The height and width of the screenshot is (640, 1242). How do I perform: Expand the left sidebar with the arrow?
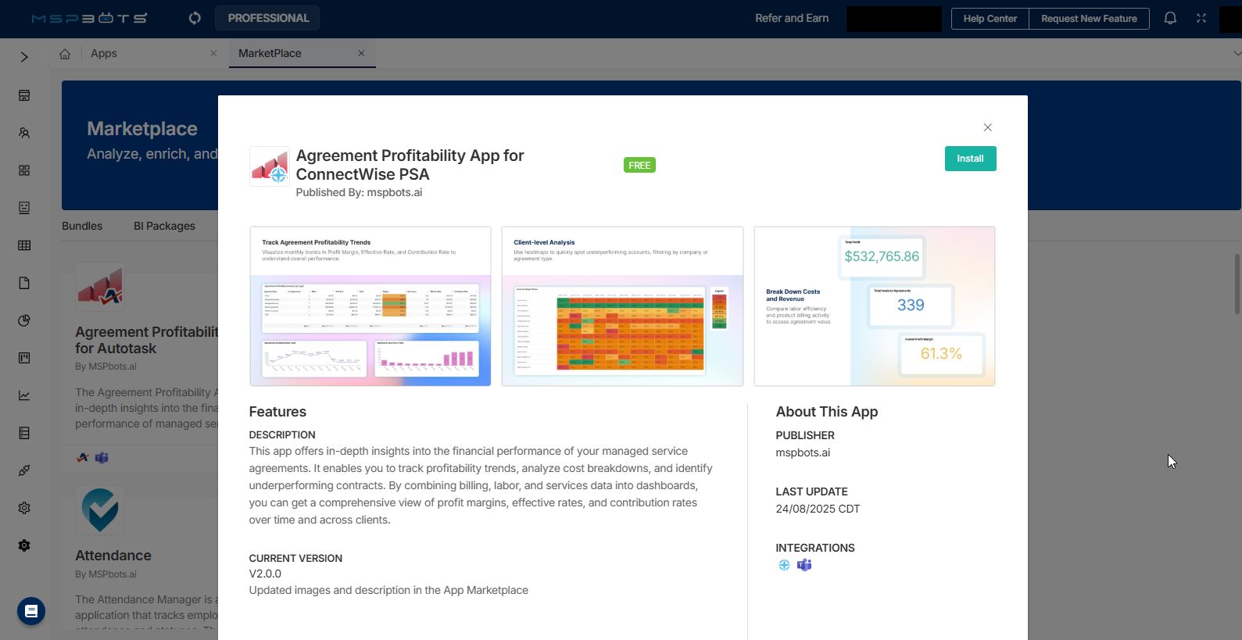24,57
